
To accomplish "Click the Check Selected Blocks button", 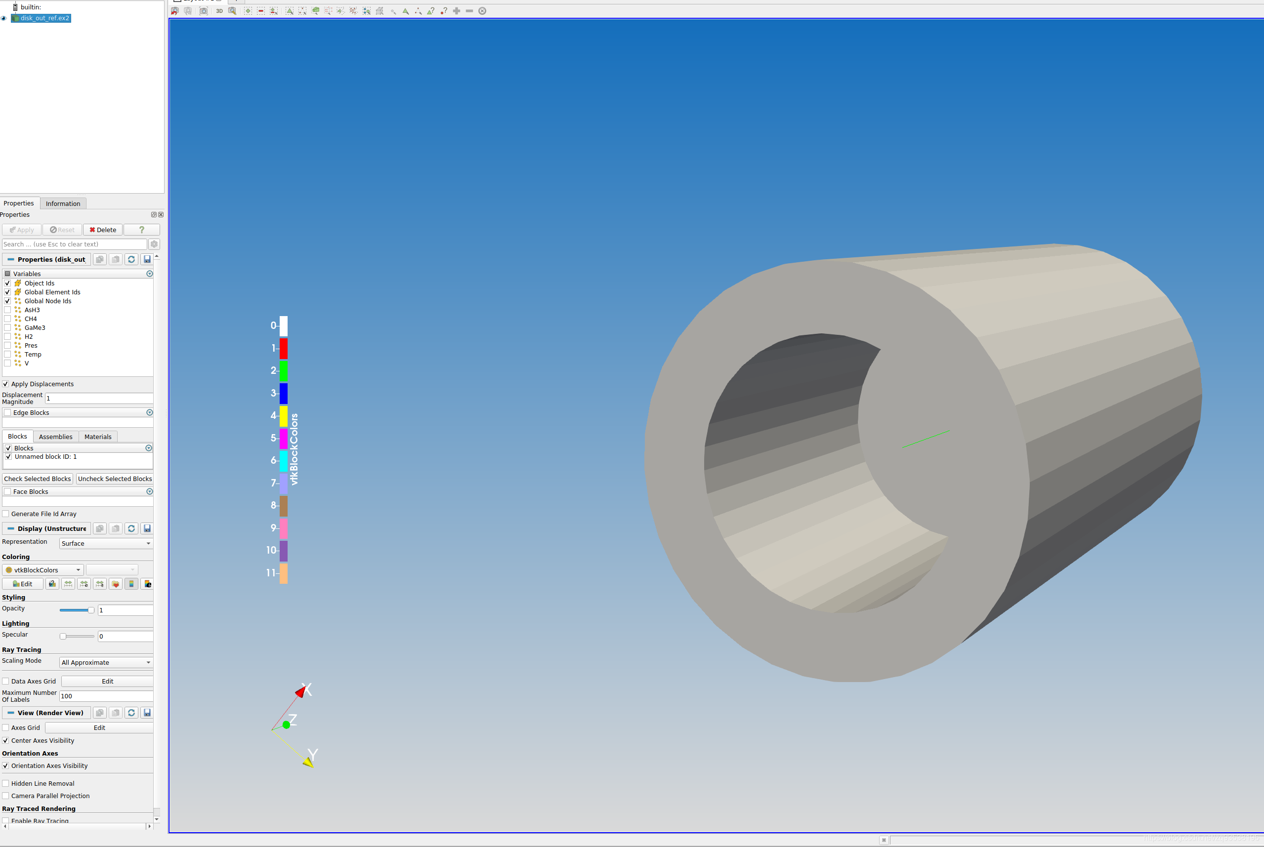I will tap(37, 479).
